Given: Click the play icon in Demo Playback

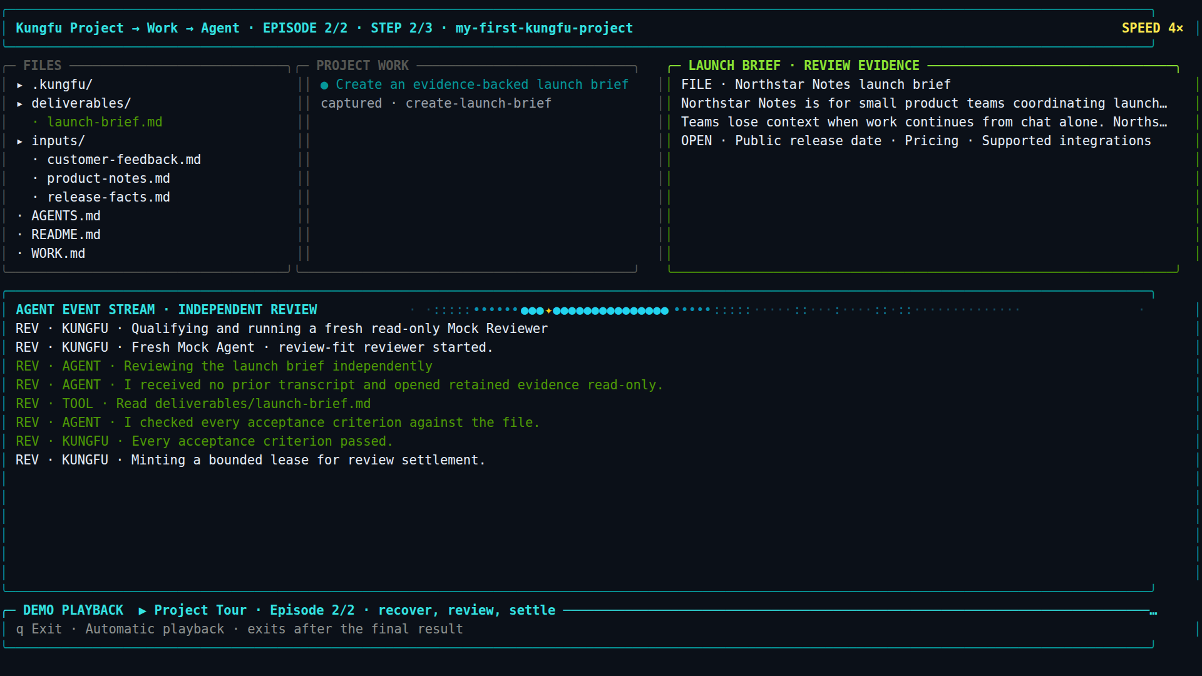Looking at the screenshot, I should 143,610.
